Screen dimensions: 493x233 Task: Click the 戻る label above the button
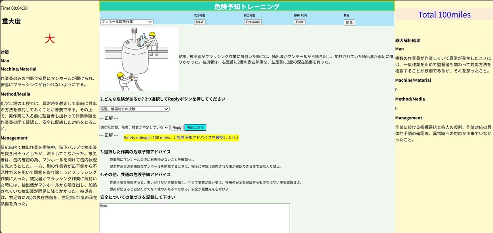coord(346,15)
